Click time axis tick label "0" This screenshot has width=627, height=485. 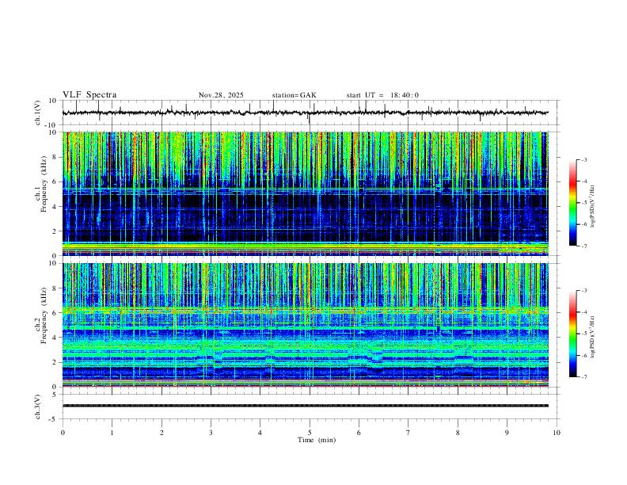coord(63,433)
